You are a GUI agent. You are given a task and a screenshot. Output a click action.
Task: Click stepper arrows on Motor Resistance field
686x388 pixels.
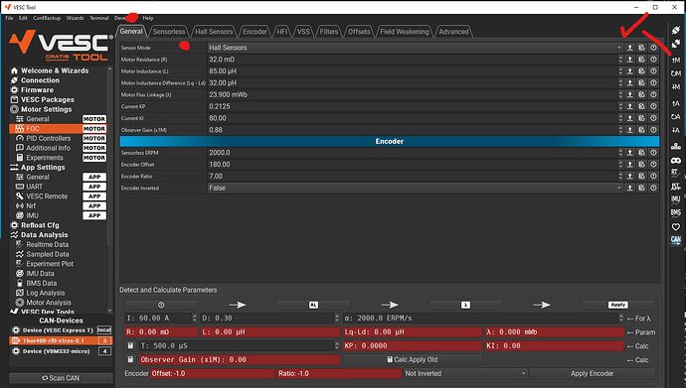pyautogui.click(x=620, y=60)
